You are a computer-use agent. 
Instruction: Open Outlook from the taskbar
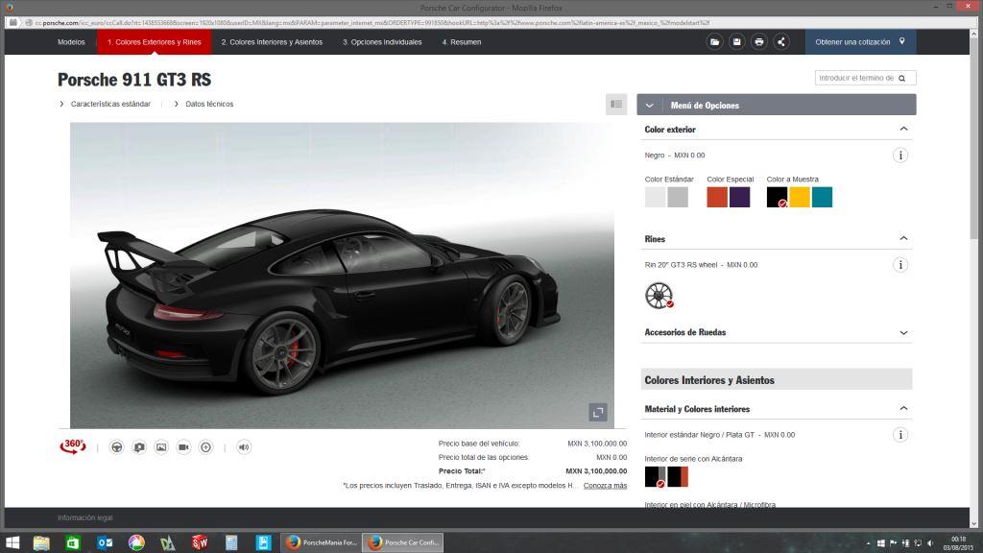[x=105, y=542]
